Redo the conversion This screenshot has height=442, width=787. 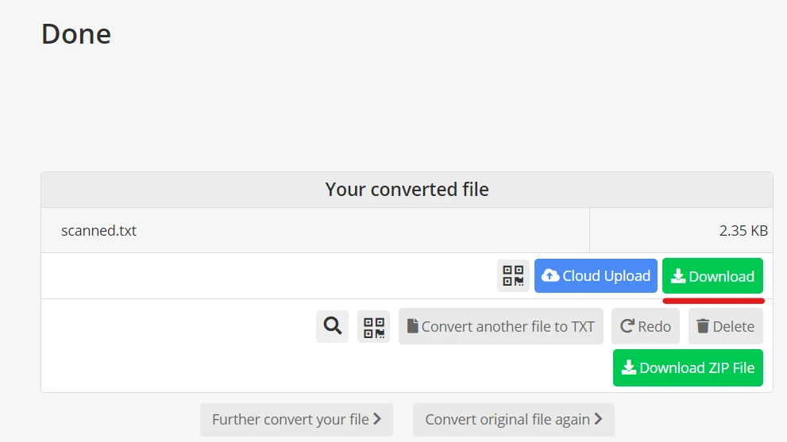click(646, 326)
